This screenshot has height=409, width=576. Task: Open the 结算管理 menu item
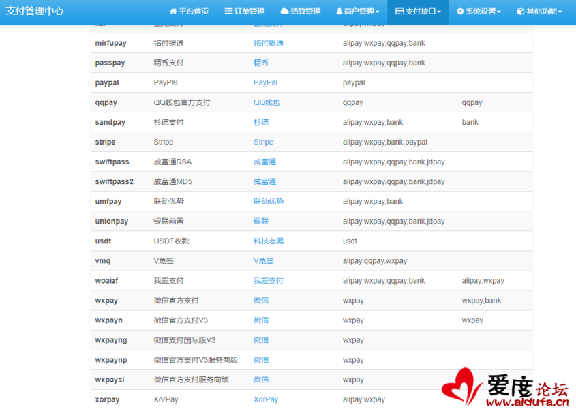point(301,12)
